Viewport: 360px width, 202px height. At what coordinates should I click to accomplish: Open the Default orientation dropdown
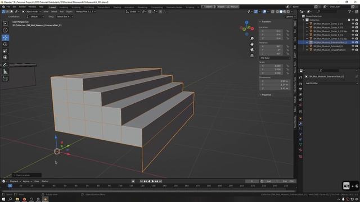click(x=35, y=17)
